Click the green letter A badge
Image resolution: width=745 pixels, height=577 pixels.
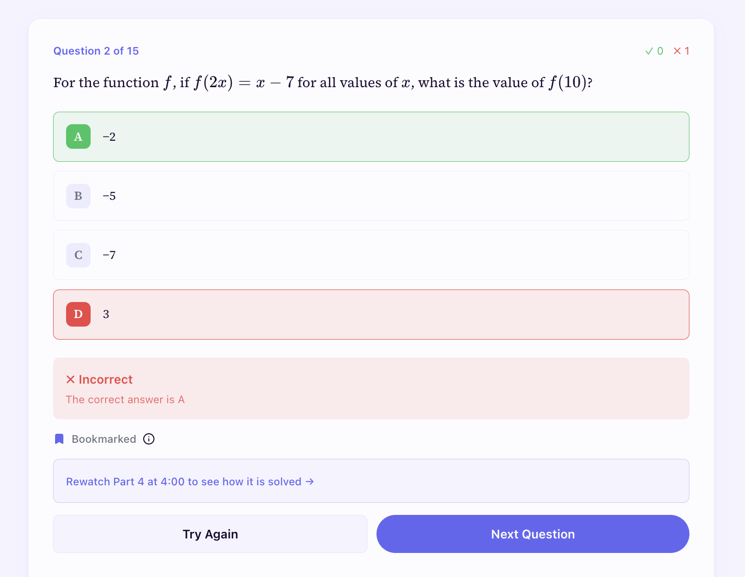[x=78, y=136]
